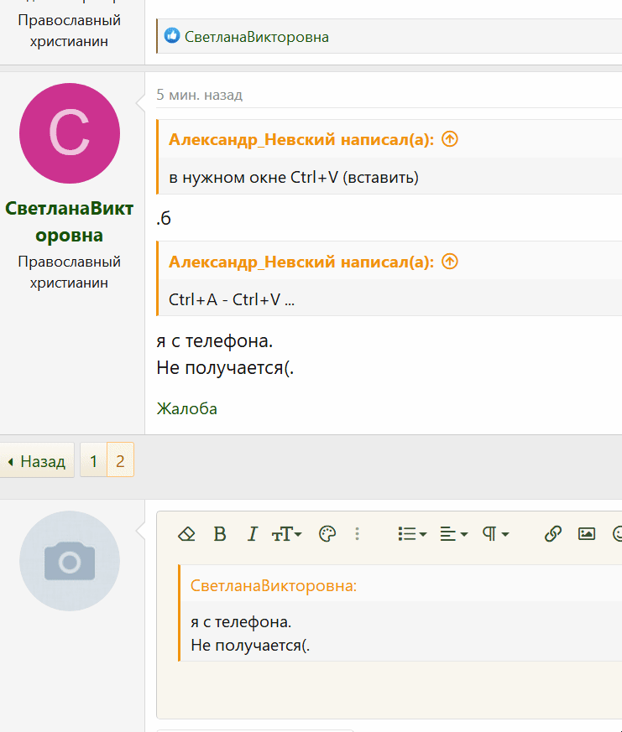Image resolution: width=622 pixels, height=732 pixels.
Task: Open the text size dropdown
Action: click(286, 533)
